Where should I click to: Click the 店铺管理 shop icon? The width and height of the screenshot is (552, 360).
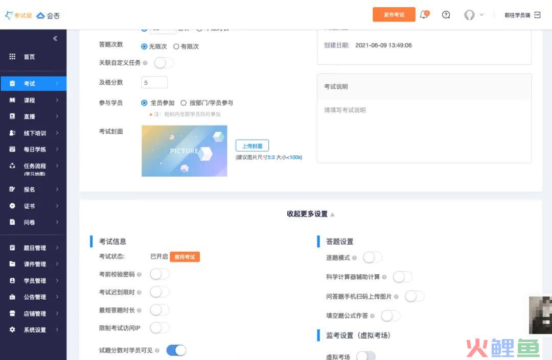pos(12,313)
